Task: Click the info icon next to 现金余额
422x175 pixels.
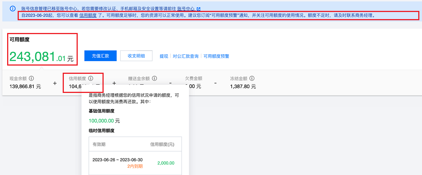Action: (32, 79)
